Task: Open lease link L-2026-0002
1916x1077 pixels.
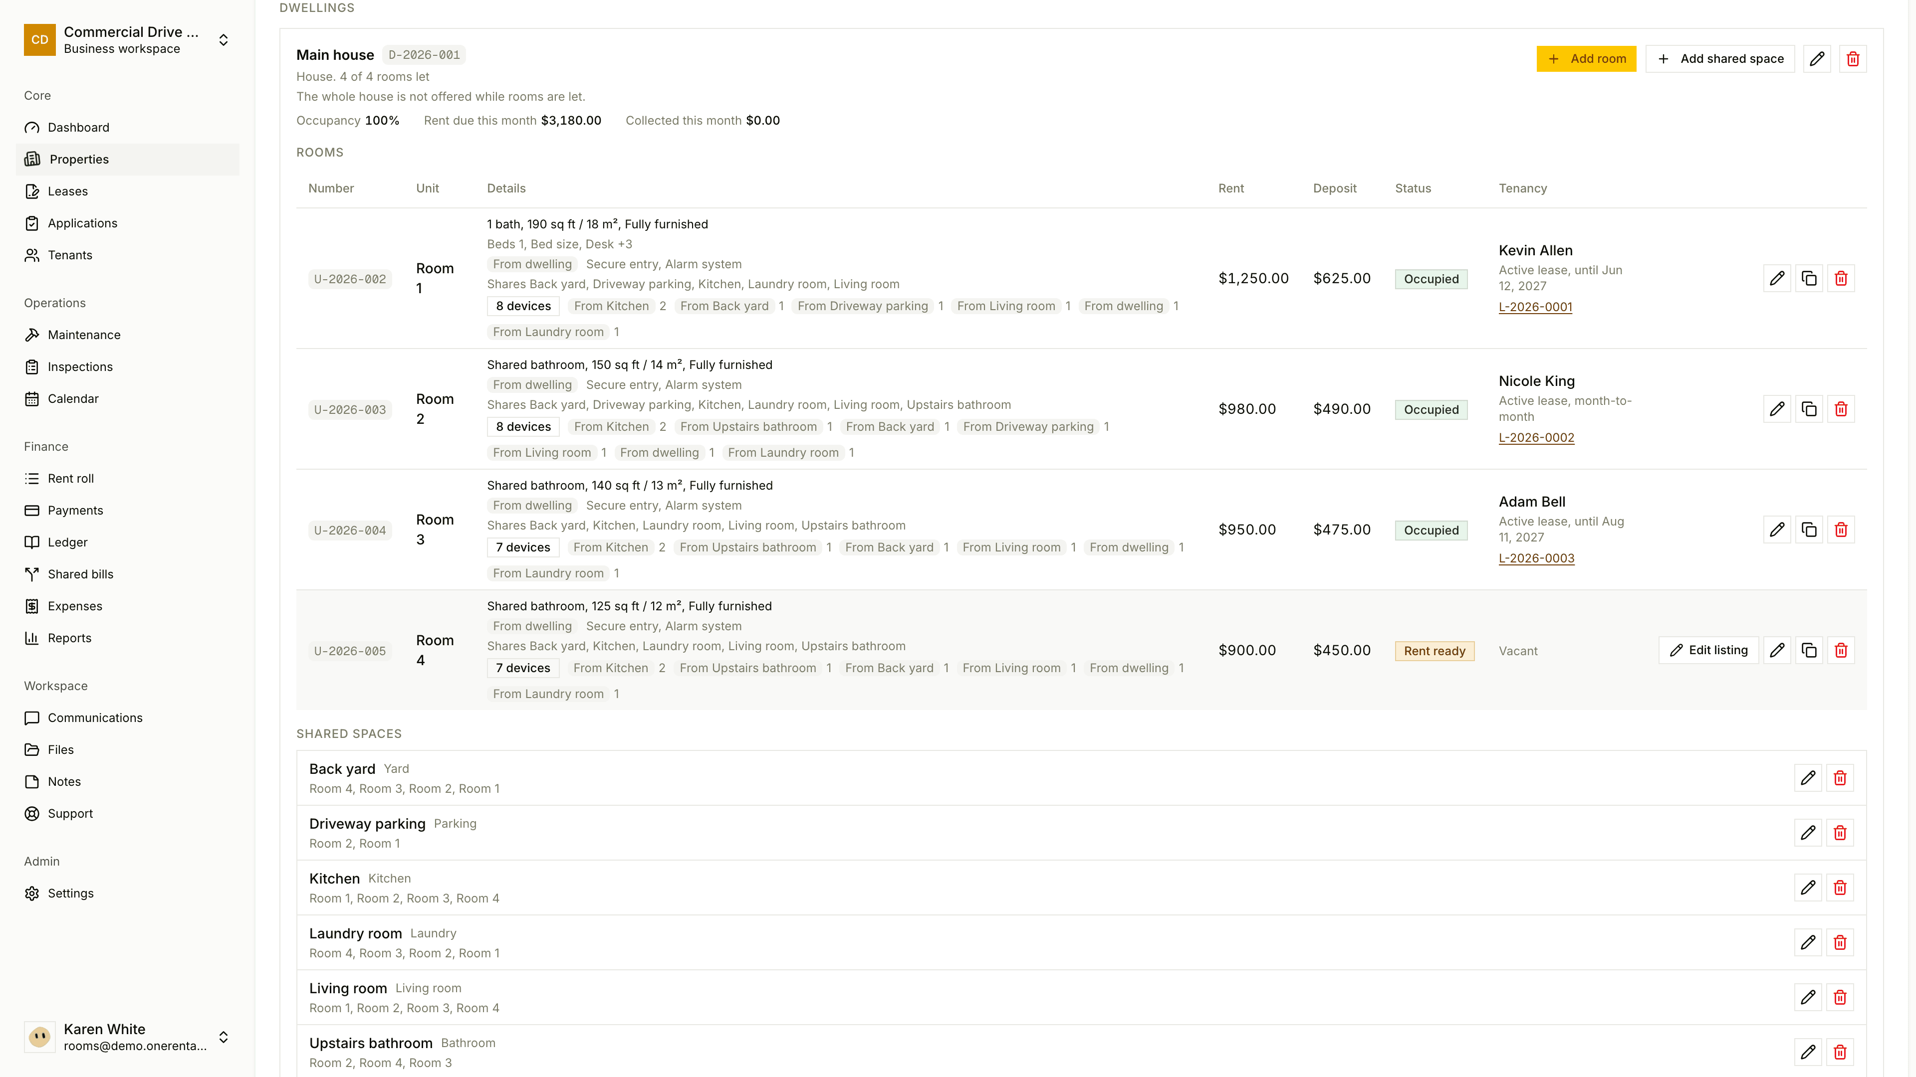Action: [1536, 438]
